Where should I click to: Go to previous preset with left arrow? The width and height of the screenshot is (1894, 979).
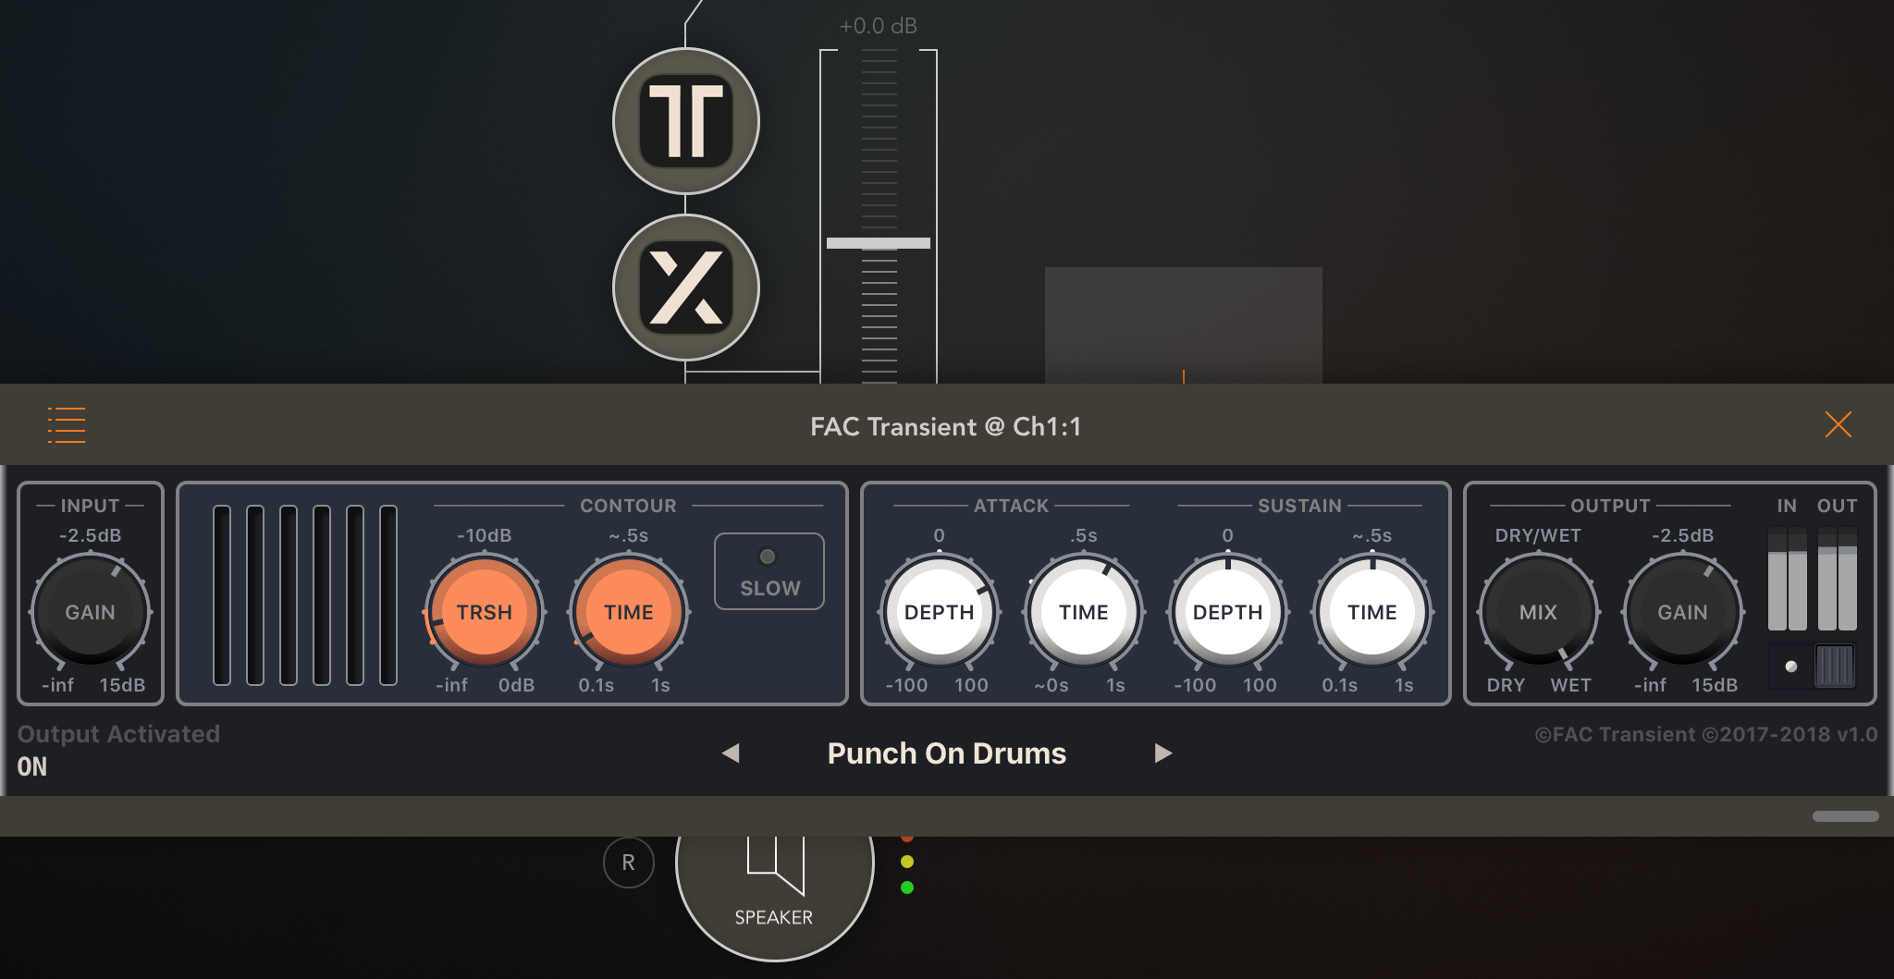click(731, 753)
